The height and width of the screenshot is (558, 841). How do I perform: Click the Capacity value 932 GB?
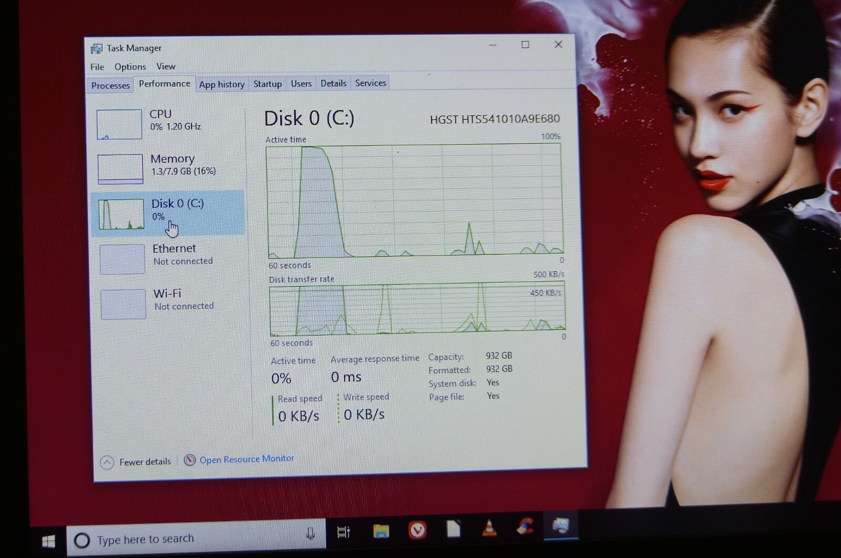click(499, 356)
